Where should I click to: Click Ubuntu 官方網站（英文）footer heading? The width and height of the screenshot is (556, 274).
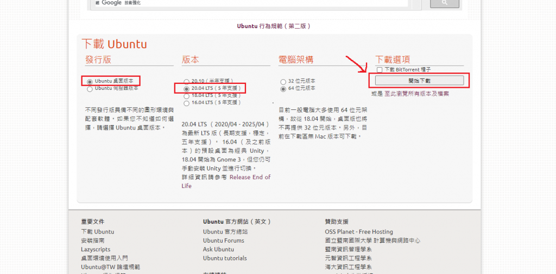237,222
